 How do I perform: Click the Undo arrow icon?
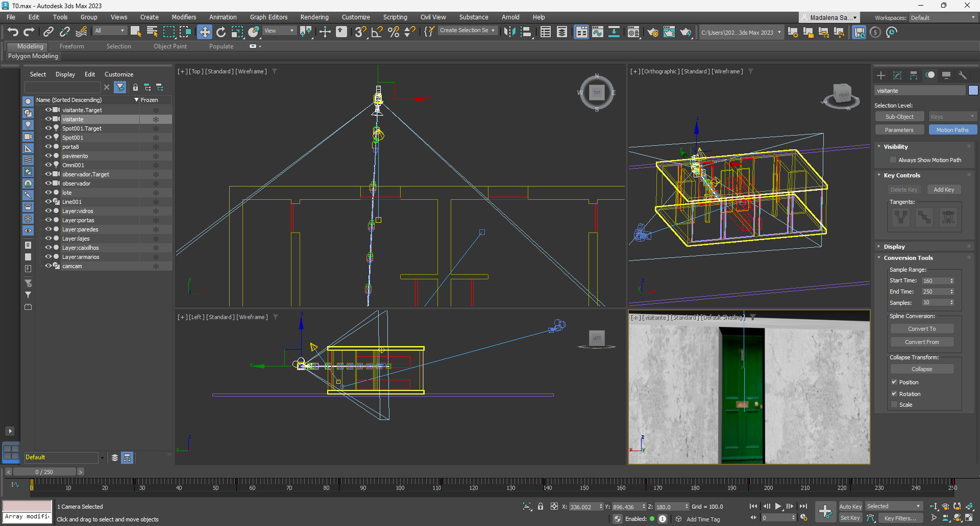point(13,32)
